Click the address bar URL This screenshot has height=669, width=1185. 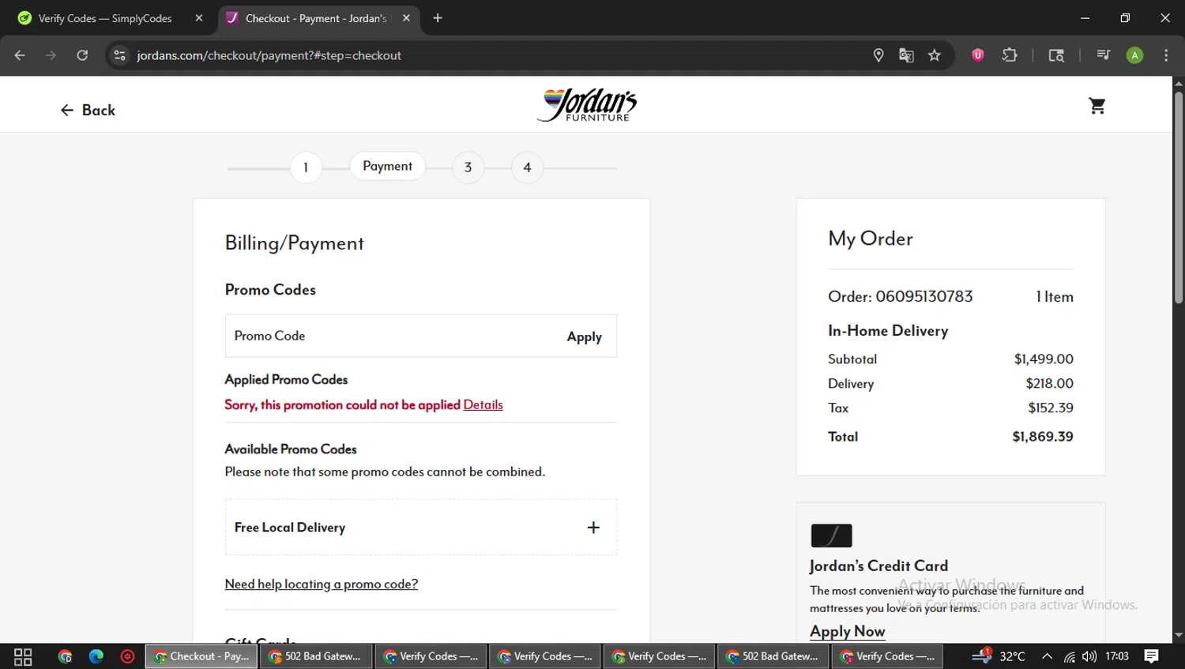[x=269, y=55]
